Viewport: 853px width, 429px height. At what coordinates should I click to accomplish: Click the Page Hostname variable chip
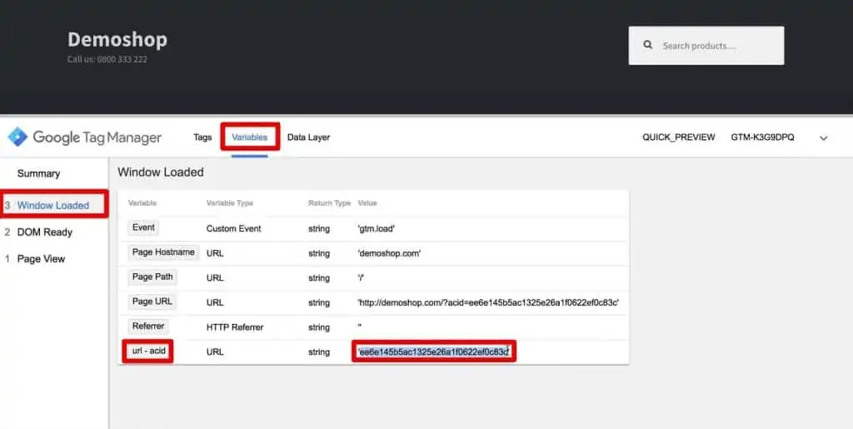163,252
